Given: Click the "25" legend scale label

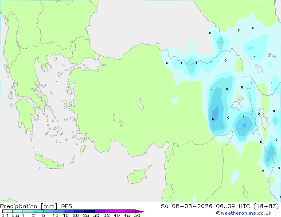Looking at the screenshot, I should click(x=86, y=215).
